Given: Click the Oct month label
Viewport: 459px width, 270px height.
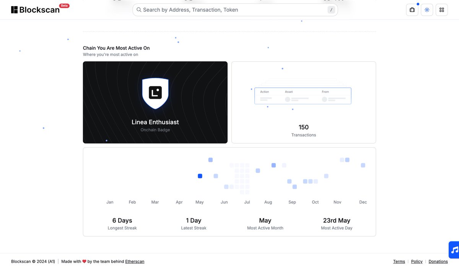Looking at the screenshot, I should [x=315, y=202].
